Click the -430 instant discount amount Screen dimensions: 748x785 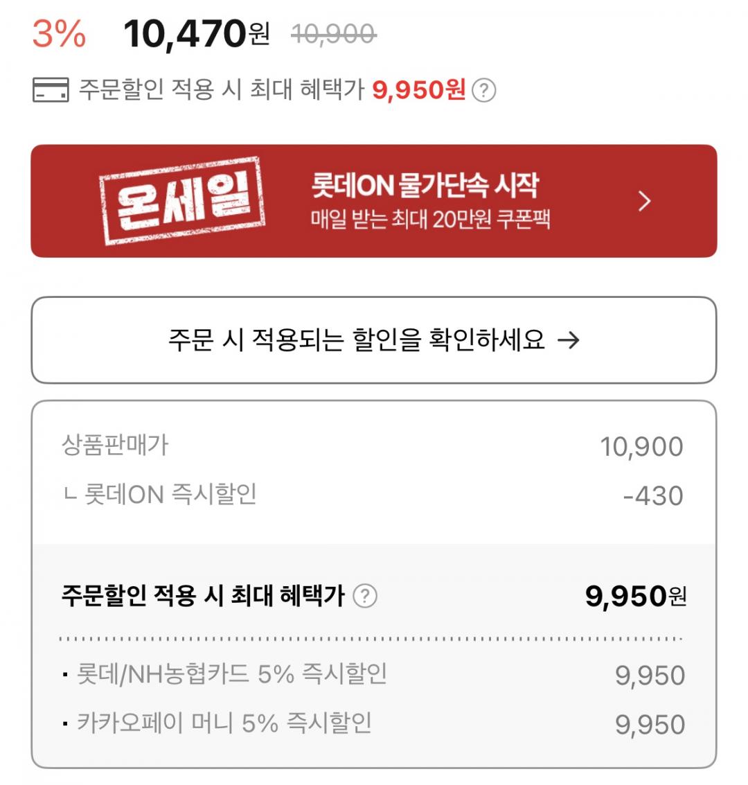tap(652, 496)
